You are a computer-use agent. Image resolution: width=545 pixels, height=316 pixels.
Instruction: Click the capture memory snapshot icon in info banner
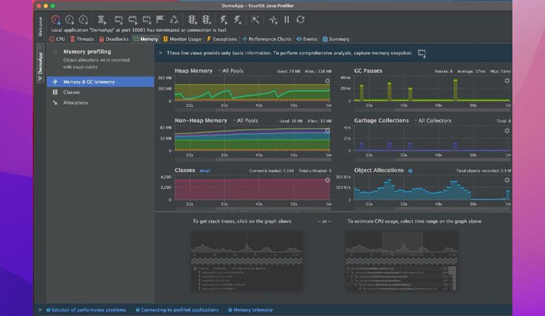pos(422,53)
